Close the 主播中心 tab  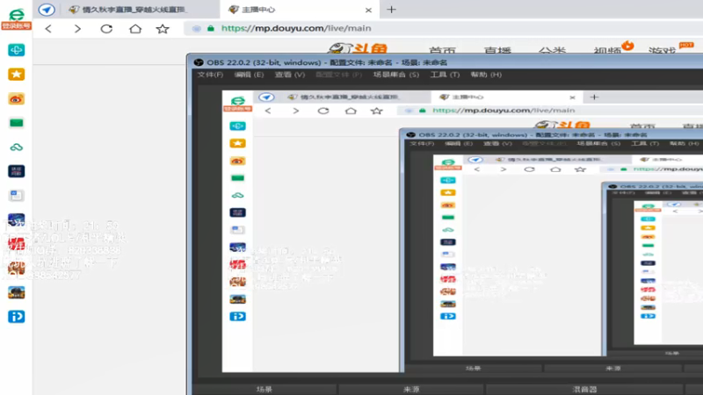click(x=368, y=10)
